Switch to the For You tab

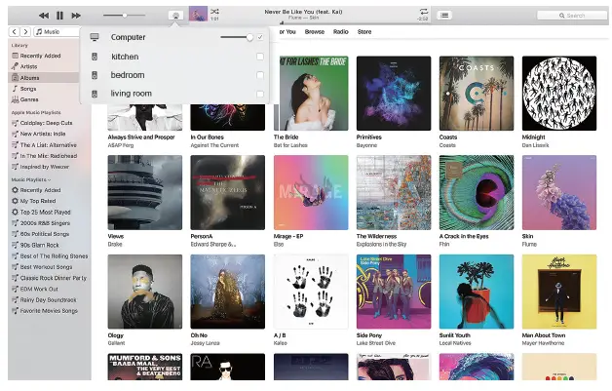click(x=287, y=31)
